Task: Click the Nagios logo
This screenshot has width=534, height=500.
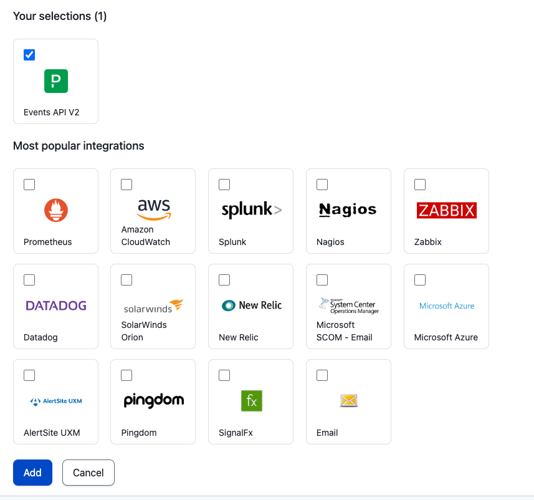Action: 348,209
